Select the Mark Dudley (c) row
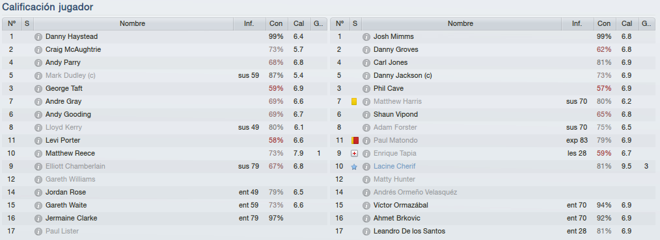This screenshot has height=240, width=660. pos(165,75)
